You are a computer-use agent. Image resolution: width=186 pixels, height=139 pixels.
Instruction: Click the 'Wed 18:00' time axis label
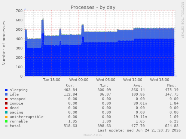pyautogui.click(x=160, y=80)
